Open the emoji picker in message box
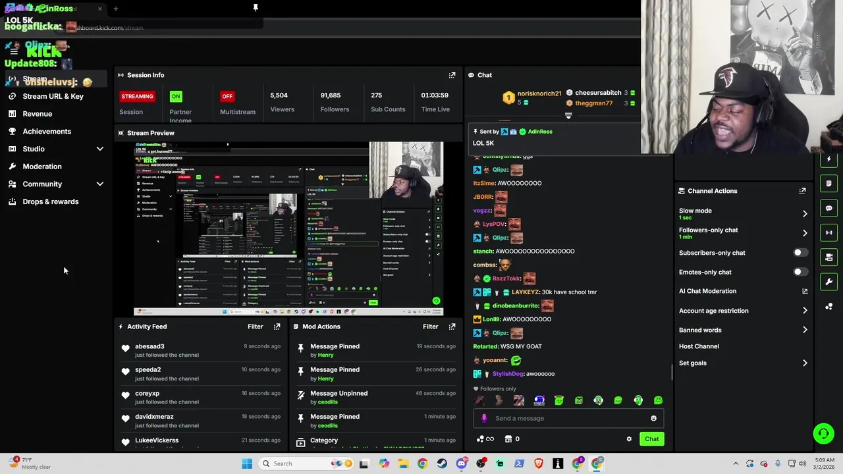This screenshot has height=474, width=843. [x=653, y=418]
